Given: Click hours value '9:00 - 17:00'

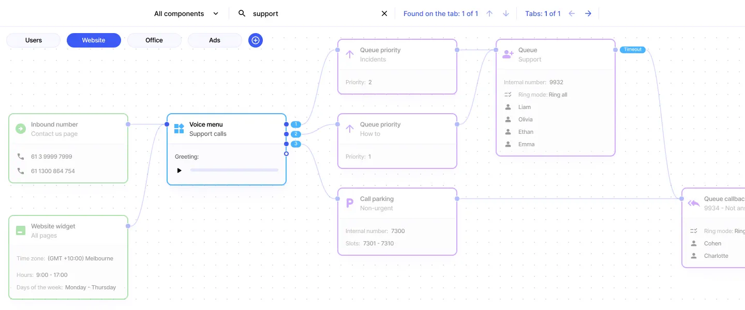Looking at the screenshot, I should click(52, 275).
